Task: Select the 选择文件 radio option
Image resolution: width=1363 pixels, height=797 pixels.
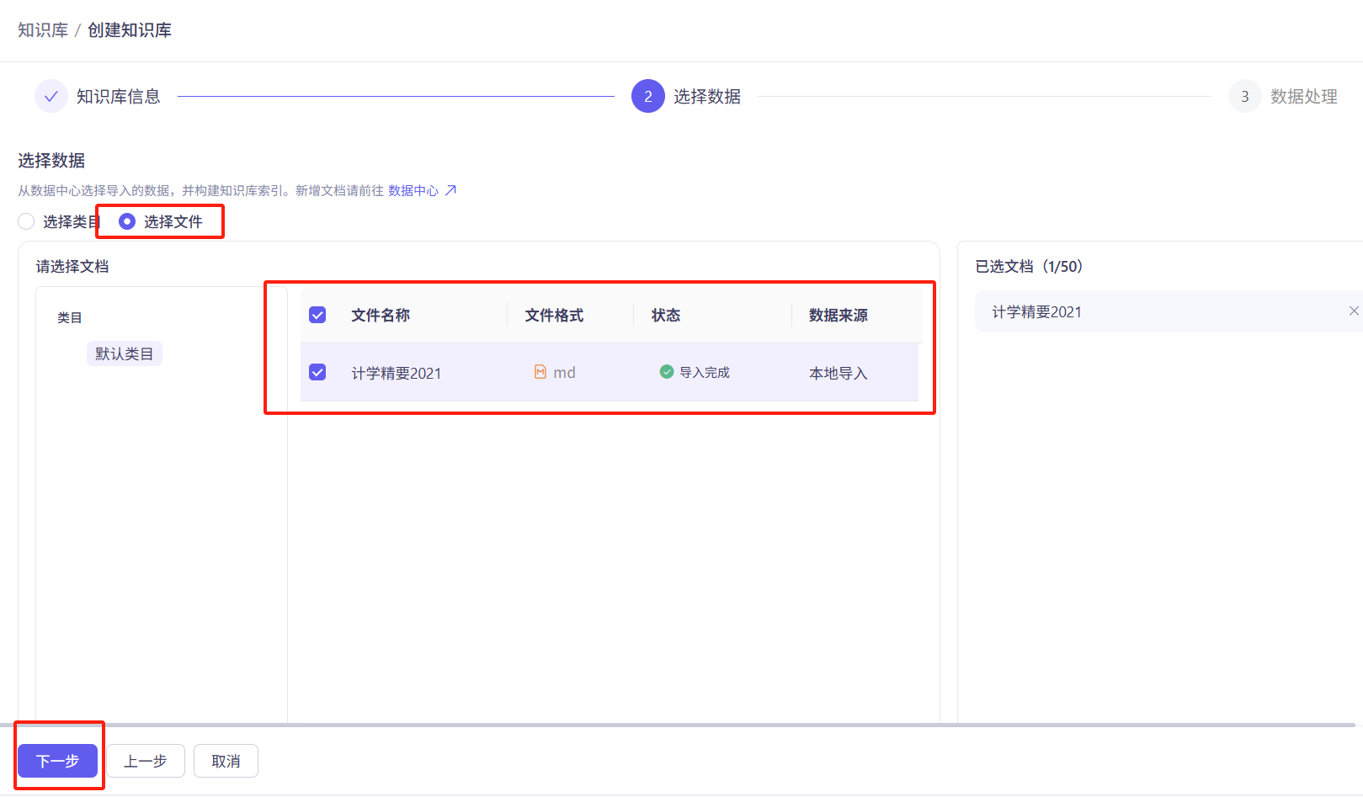Action: [127, 221]
